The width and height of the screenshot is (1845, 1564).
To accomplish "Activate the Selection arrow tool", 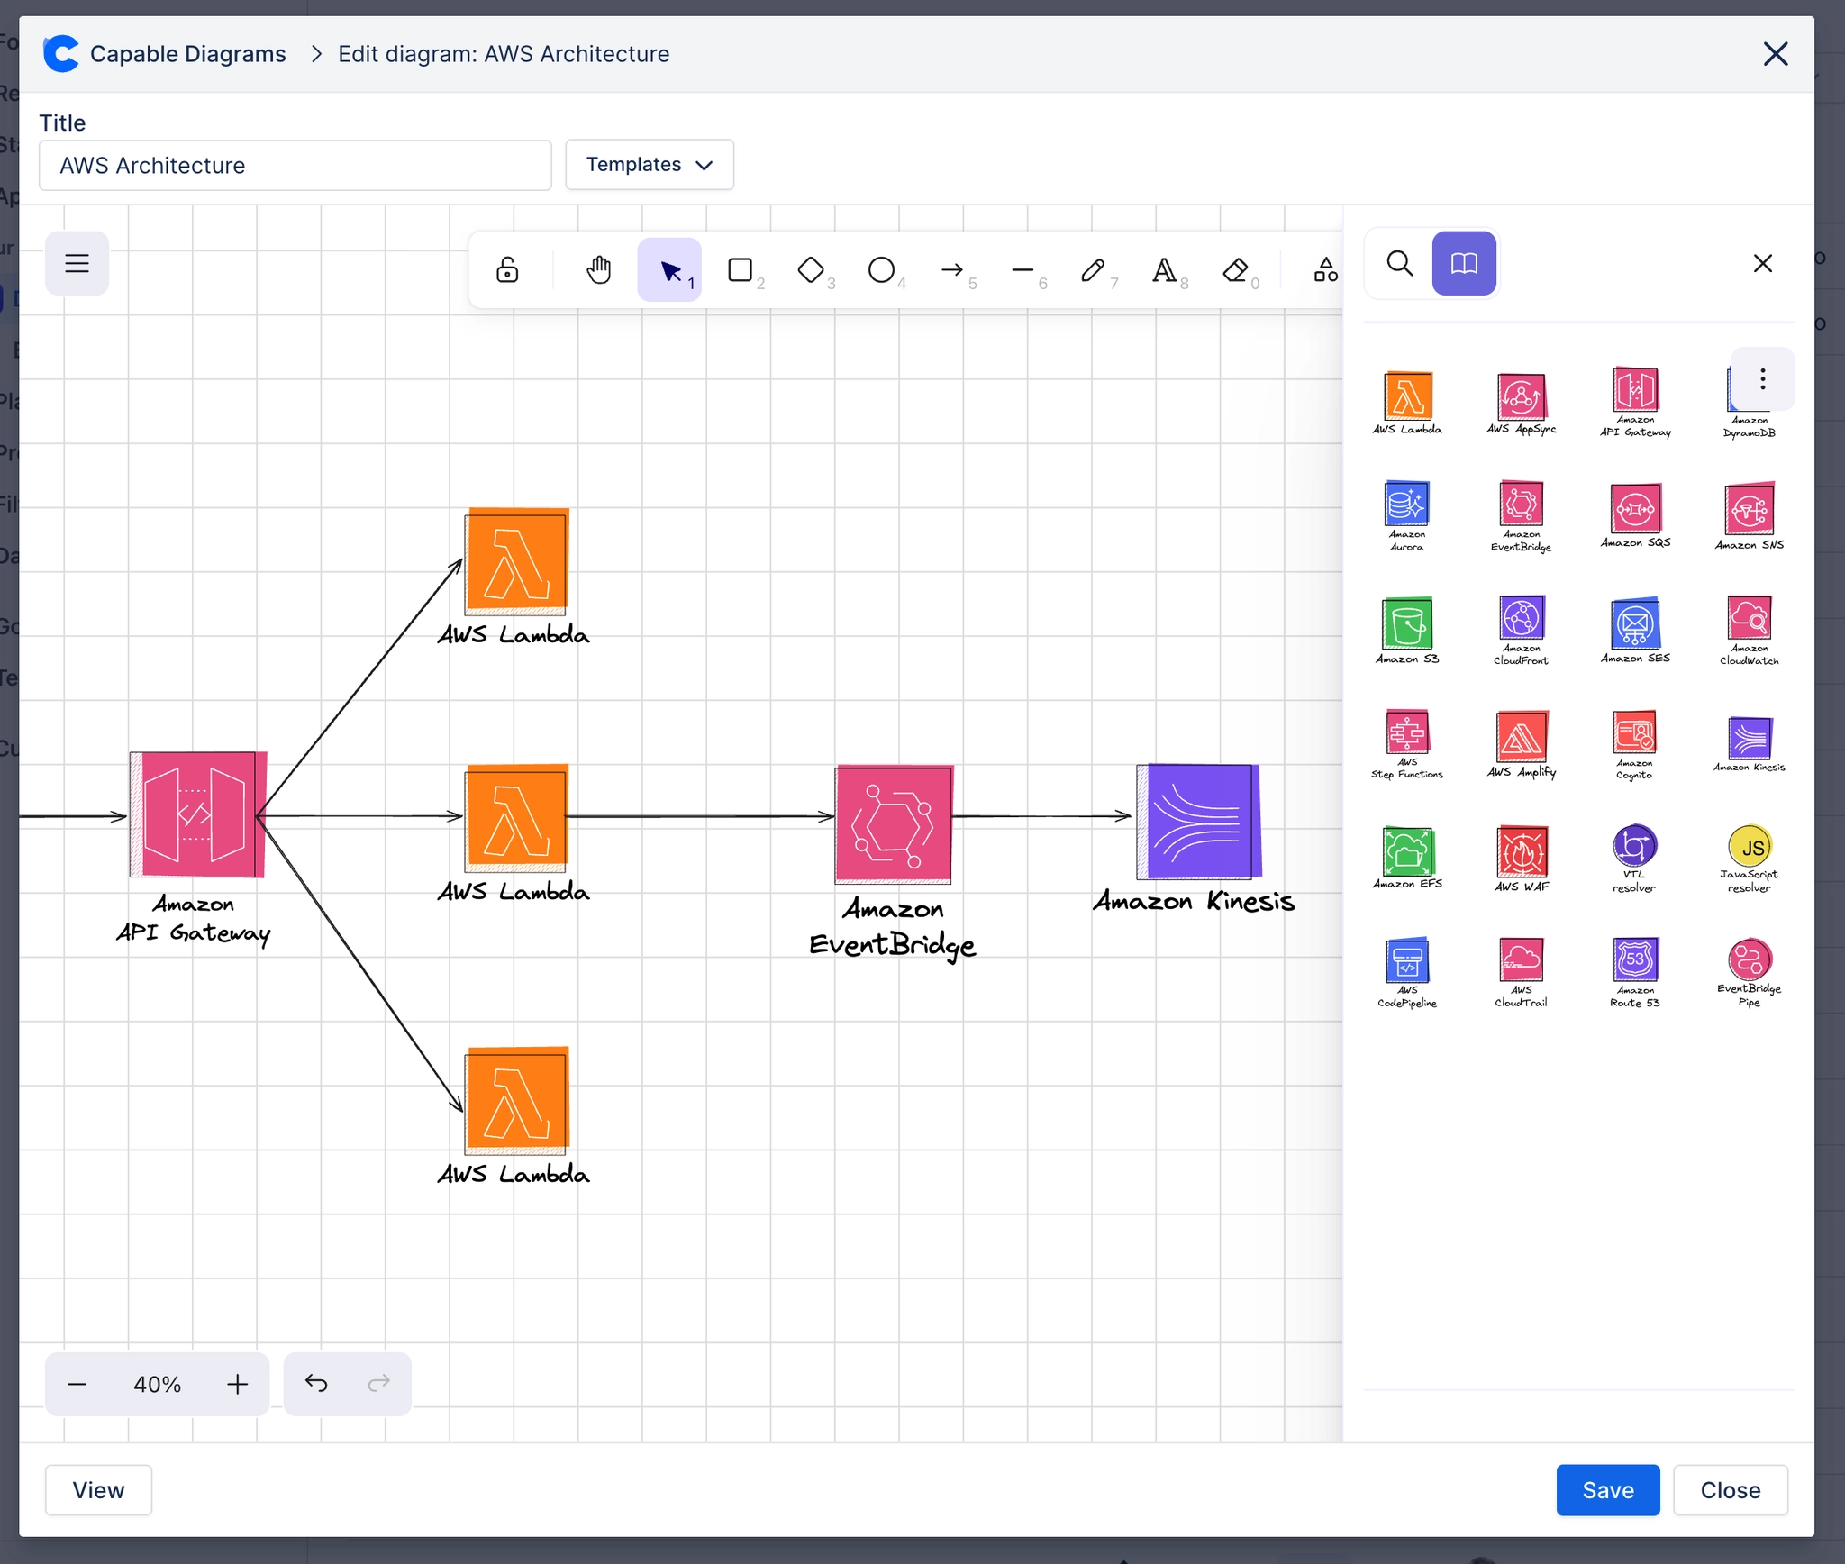I will point(669,269).
